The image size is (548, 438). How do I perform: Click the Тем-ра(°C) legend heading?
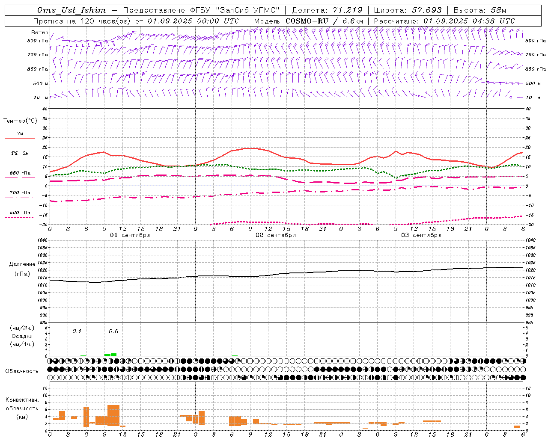pos(20,121)
